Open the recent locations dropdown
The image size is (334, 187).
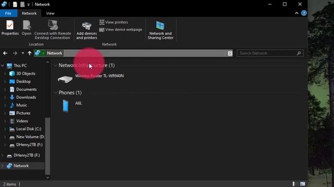coord(22,53)
